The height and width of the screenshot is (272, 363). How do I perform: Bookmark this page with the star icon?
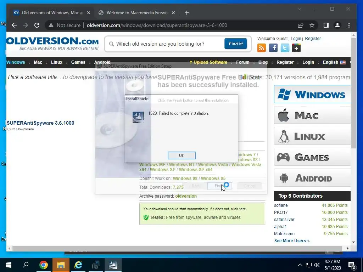pyautogui.click(x=312, y=25)
